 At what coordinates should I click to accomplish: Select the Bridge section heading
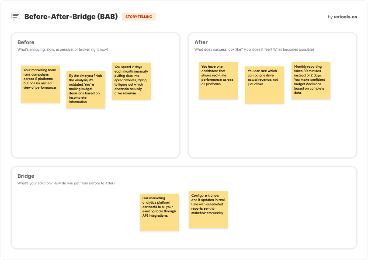point(26,176)
